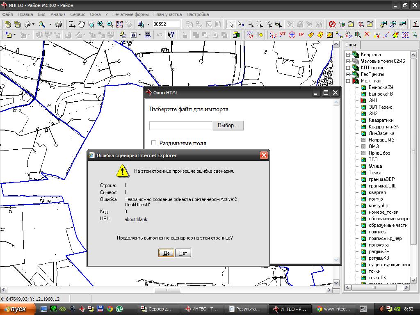Open the Правка menu
This screenshot has height=315, width=420.
click(25, 14)
